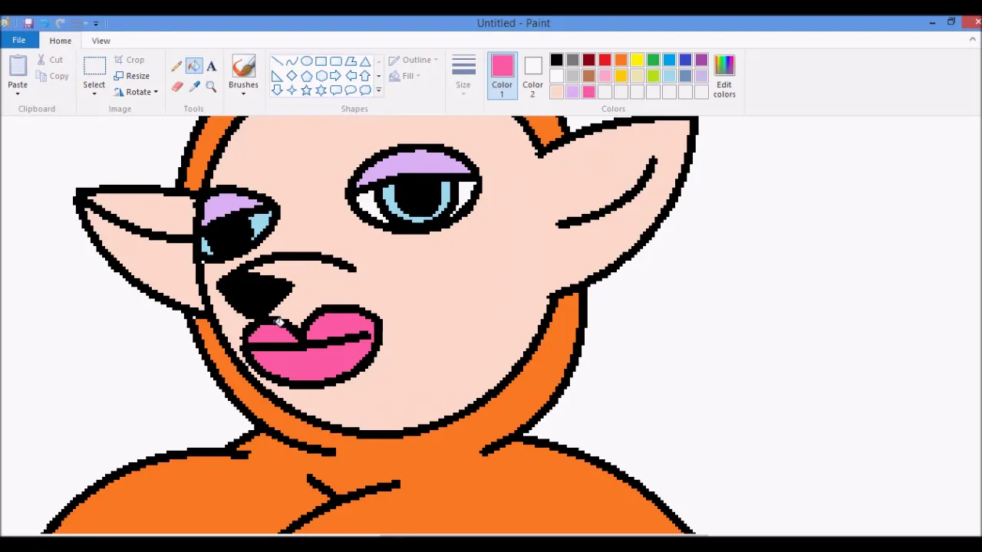The height and width of the screenshot is (552, 982).
Task: Pick the red color swatch
Action: 605,60
